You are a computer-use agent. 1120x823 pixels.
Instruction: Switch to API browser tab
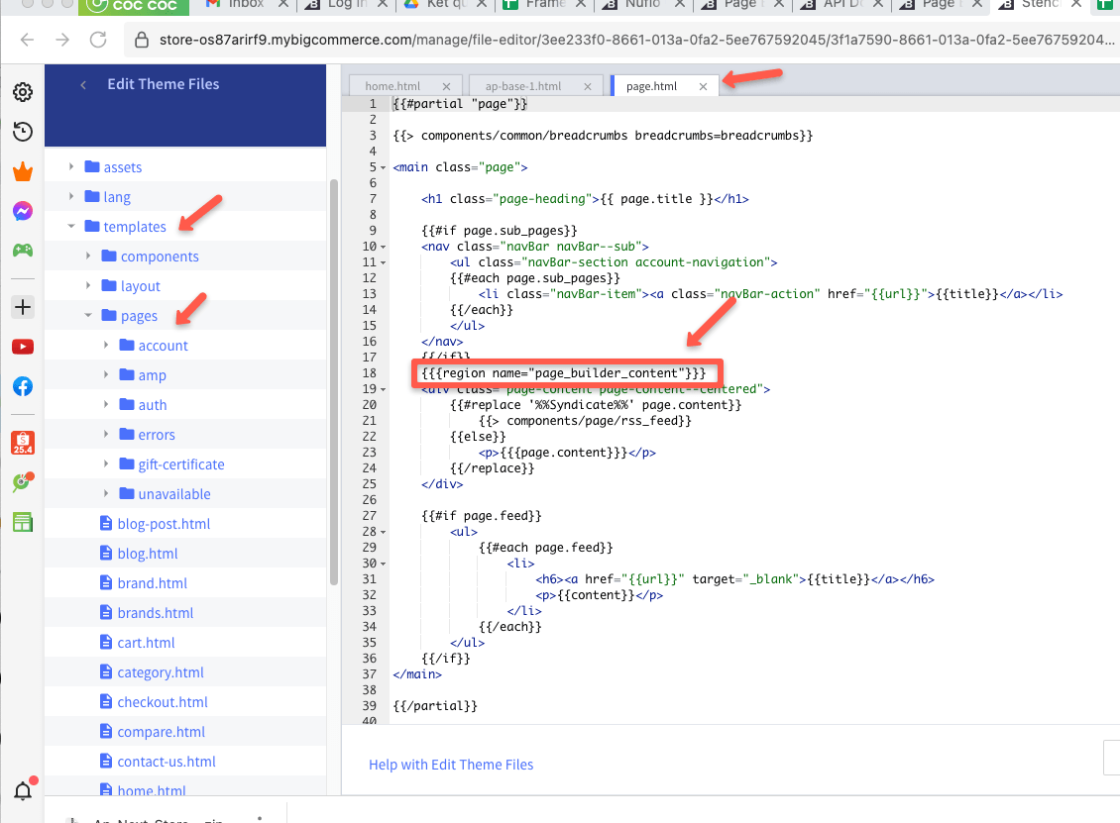(842, 4)
